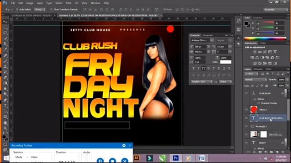Open the leading (Auto) dropdown
291x163 pixels.
point(230,47)
